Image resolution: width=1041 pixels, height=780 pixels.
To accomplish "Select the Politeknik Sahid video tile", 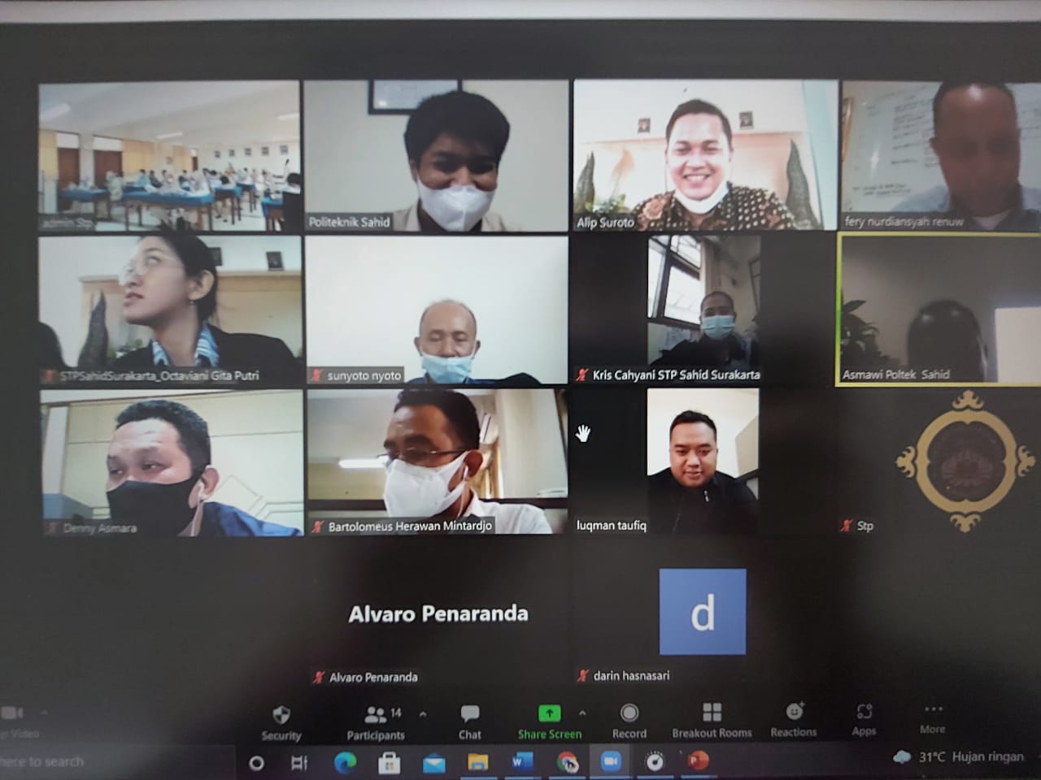I will (x=437, y=156).
